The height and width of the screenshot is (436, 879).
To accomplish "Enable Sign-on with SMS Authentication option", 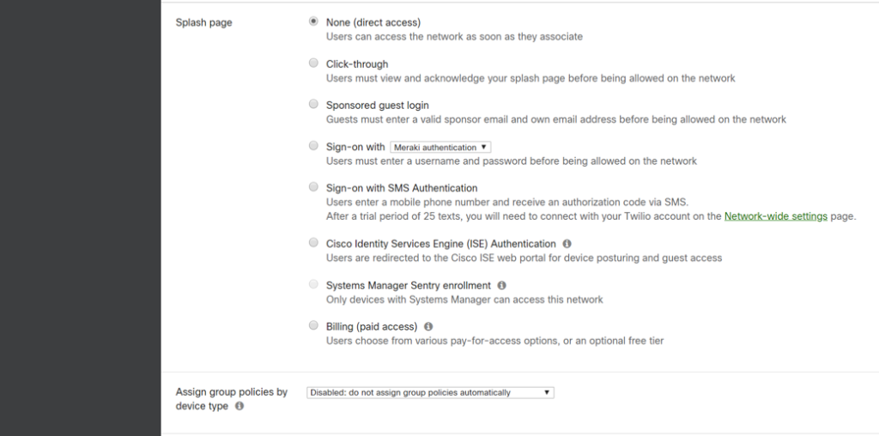I will (313, 188).
